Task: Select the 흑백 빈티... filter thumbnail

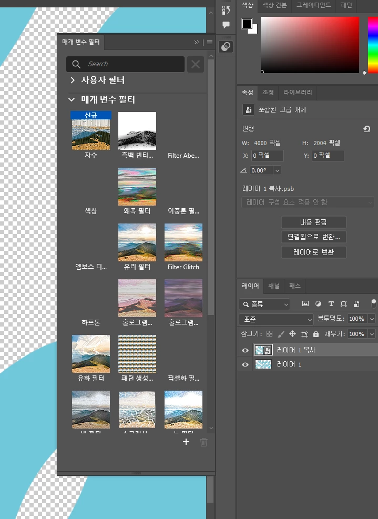Action: [137, 131]
